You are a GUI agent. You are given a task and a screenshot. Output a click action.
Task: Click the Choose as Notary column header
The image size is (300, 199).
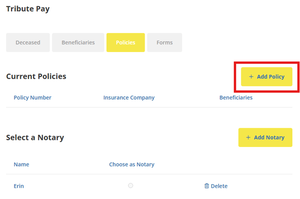click(x=132, y=164)
